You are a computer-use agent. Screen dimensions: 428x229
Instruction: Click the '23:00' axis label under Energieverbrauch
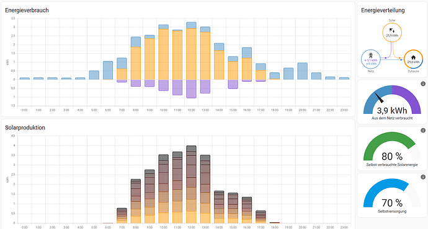tap(344, 110)
